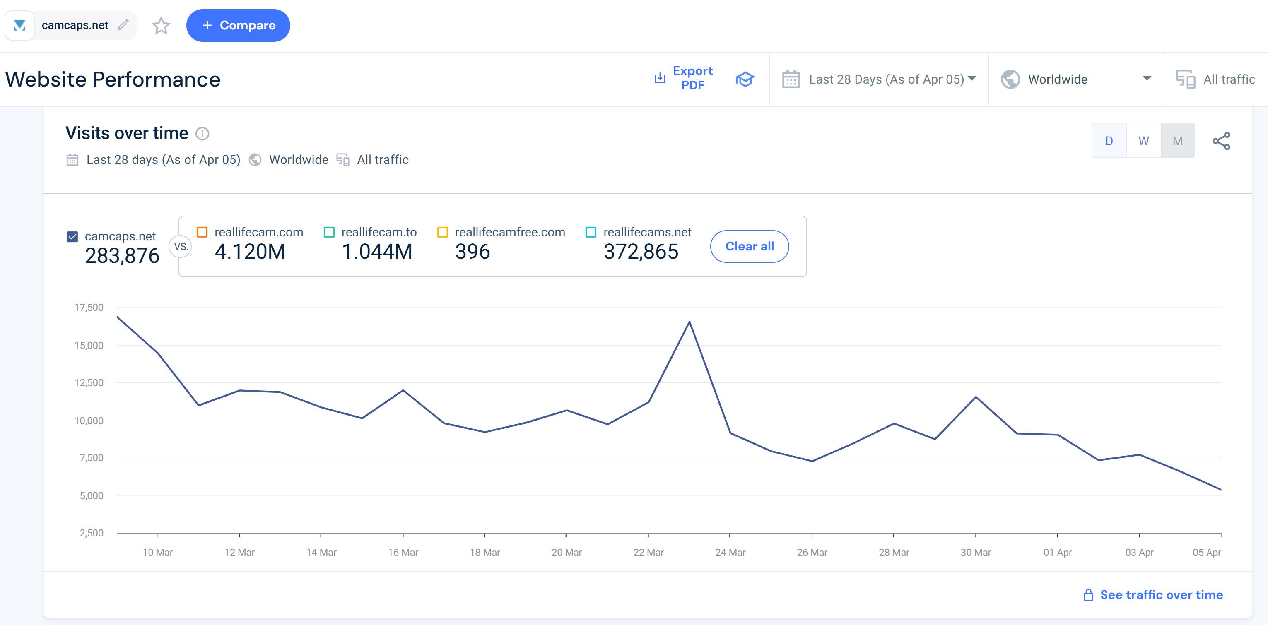Click the Clear all button
1268x625 pixels.
[749, 247]
